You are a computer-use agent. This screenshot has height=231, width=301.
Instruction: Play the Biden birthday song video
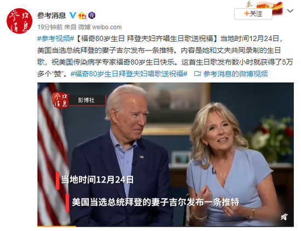(165, 154)
